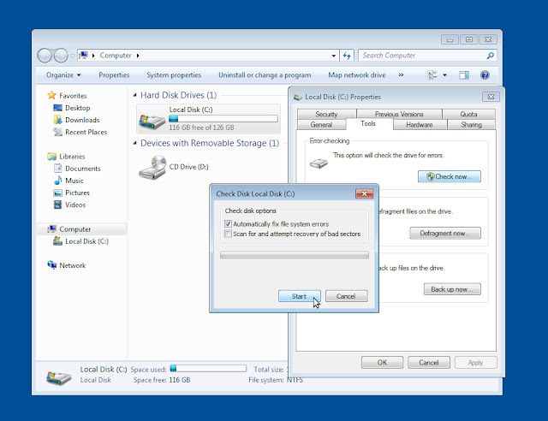The height and width of the screenshot is (421, 548).
Task: Switch to the Quota tab
Action: point(468,115)
